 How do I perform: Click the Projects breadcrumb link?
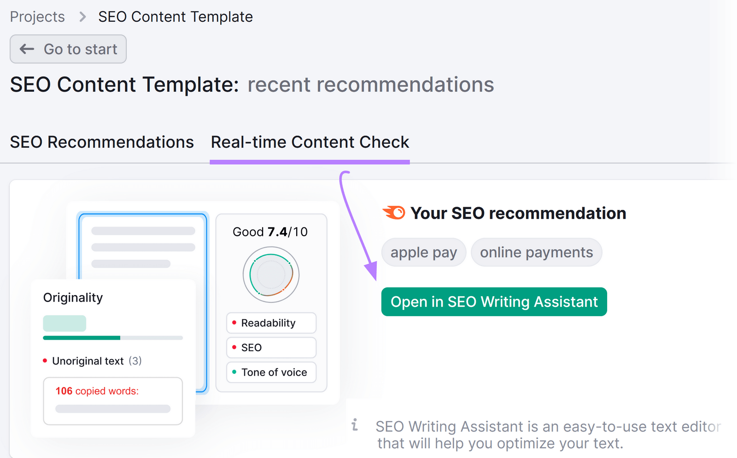[37, 17]
